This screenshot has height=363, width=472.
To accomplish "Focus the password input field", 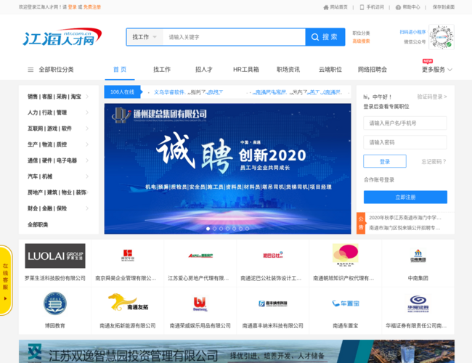I will pyautogui.click(x=405, y=142).
